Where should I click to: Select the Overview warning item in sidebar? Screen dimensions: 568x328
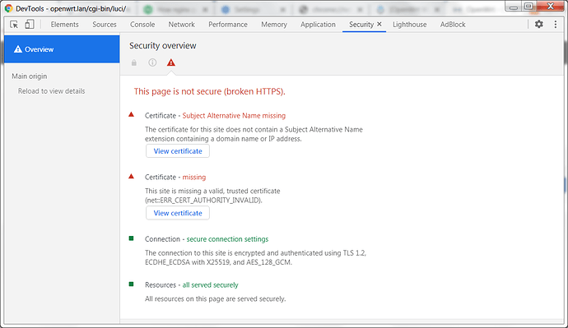[x=62, y=49]
